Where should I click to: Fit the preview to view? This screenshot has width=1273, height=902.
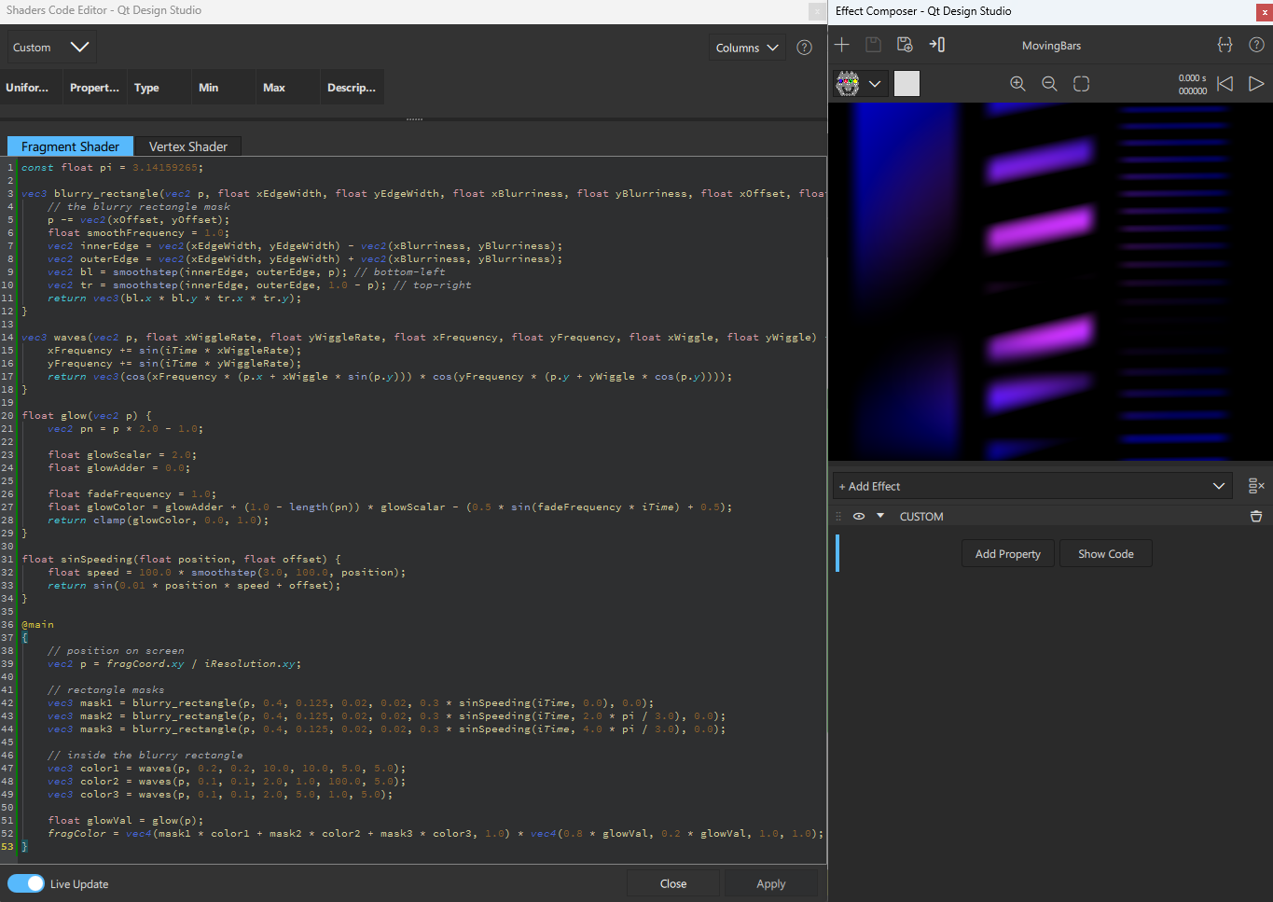click(x=1081, y=83)
